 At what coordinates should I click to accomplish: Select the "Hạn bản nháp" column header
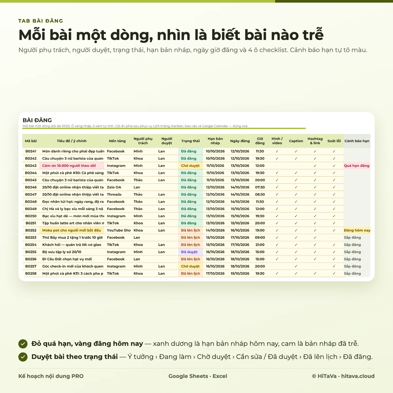click(x=215, y=141)
